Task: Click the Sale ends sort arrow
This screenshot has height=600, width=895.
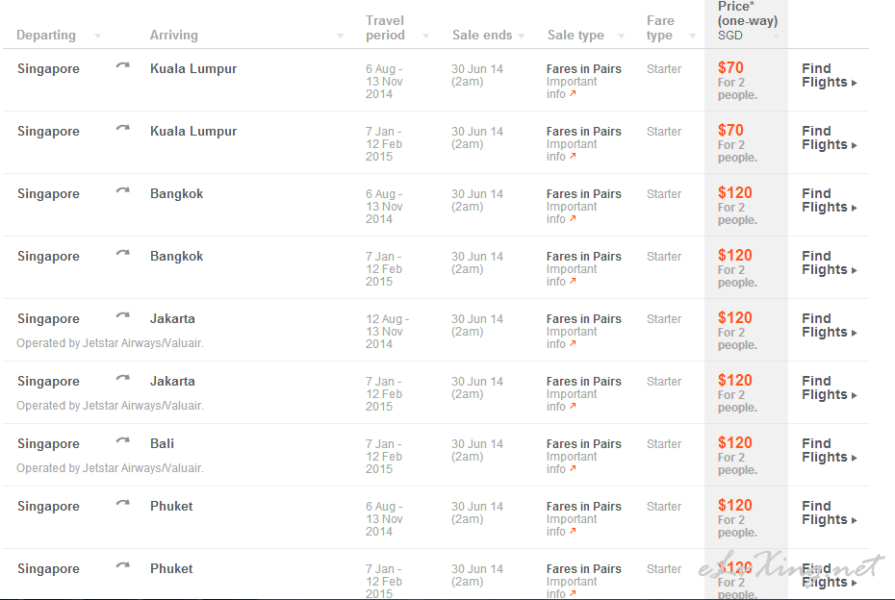Action: coord(522,37)
